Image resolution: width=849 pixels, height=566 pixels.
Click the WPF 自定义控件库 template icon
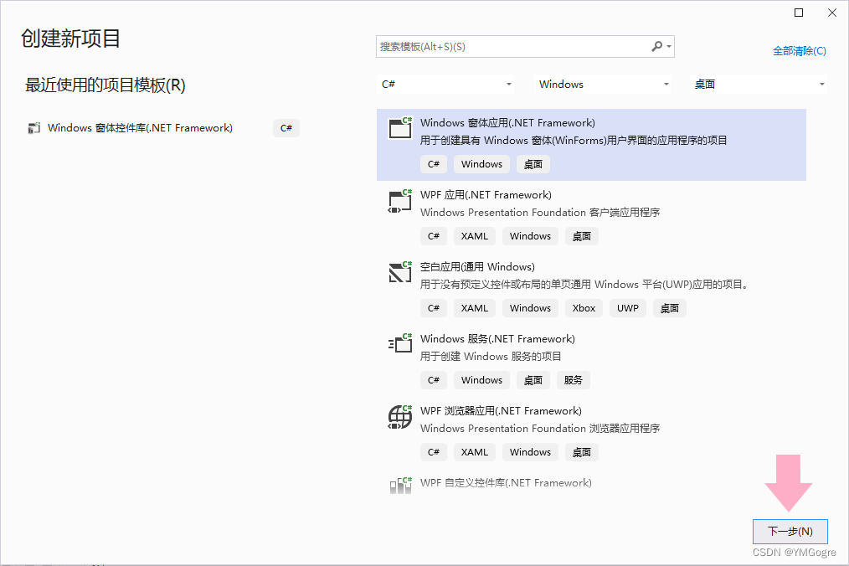click(x=401, y=486)
